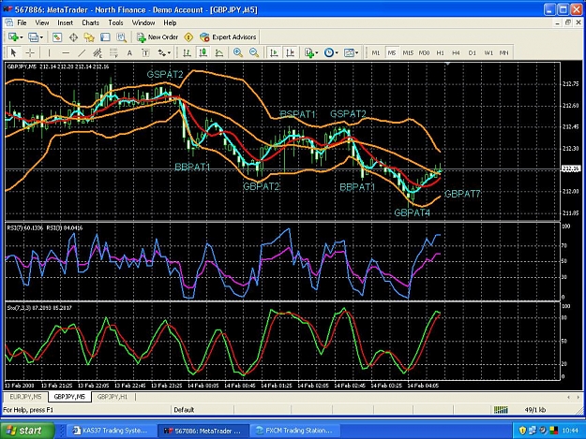Viewport: 586px width, 439px height.
Task: Select the D1 timeframe
Action: coord(472,53)
